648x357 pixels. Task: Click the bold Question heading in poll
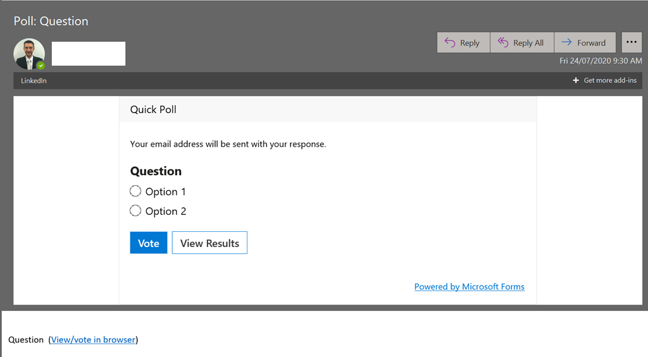(156, 171)
